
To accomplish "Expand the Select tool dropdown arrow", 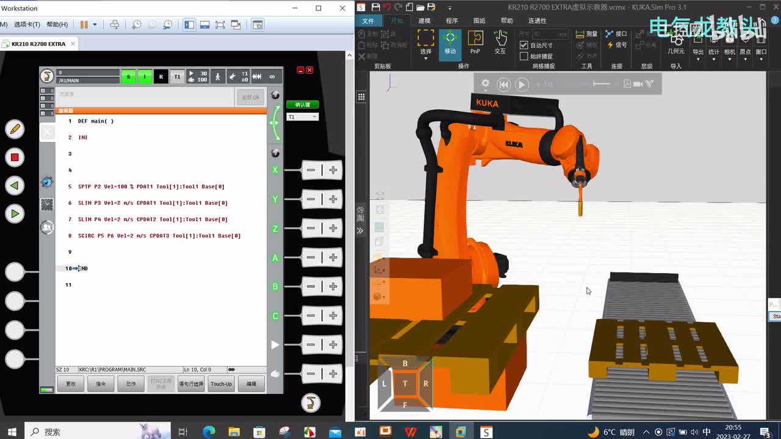I will click(425, 59).
